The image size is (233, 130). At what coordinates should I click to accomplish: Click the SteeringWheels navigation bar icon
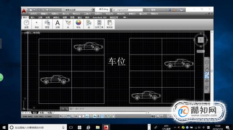[207, 62]
